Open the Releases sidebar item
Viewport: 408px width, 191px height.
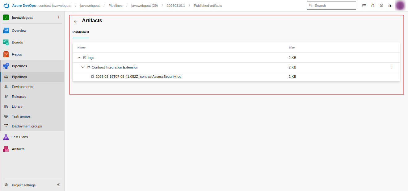tap(19, 97)
